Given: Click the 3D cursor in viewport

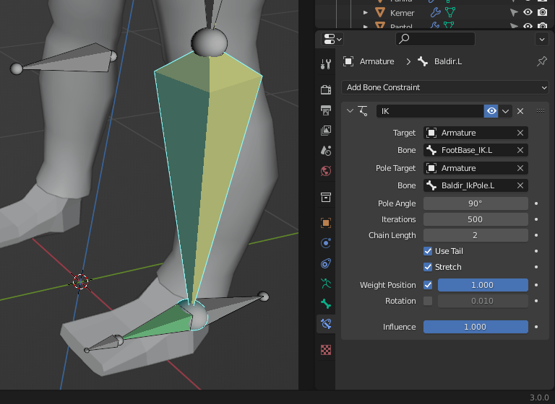Looking at the screenshot, I should pyautogui.click(x=81, y=281).
